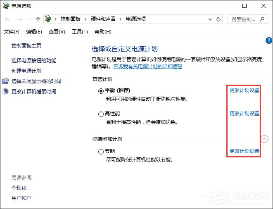The height and width of the screenshot is (209, 273).
Task: Collapse the 隐藏附加计划 section
Action: 265,139
